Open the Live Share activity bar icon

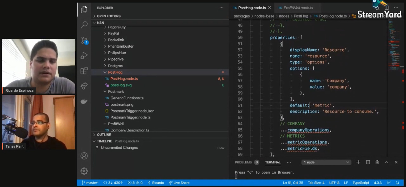(84, 86)
